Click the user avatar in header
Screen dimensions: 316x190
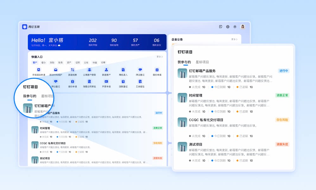pos(243,27)
